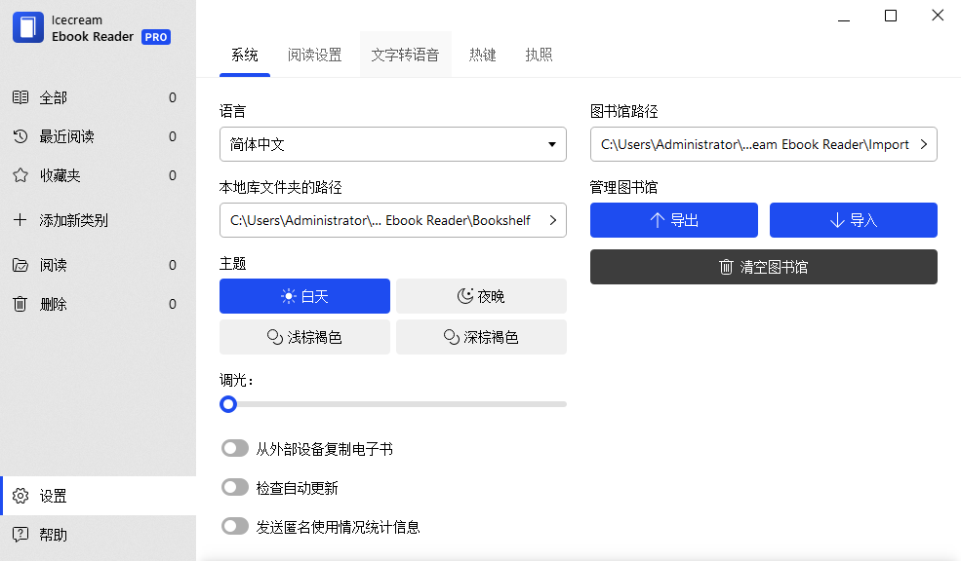Select the 夜晚 night theme
This screenshot has width=961, height=561.
coord(481,296)
